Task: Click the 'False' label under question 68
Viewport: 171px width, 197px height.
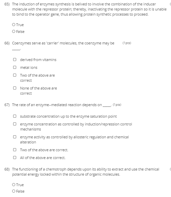Action: point(20,191)
